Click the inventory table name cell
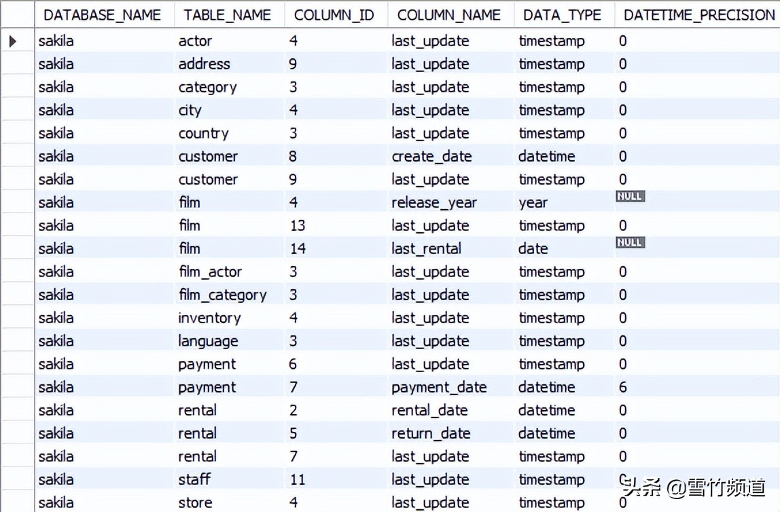The height and width of the screenshot is (512, 780). pyautogui.click(x=209, y=318)
